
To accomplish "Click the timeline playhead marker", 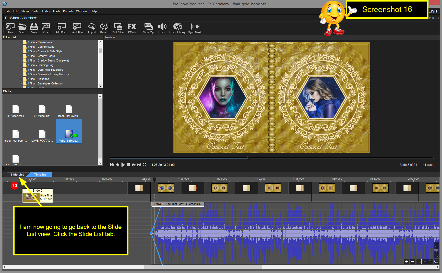I will [154, 180].
